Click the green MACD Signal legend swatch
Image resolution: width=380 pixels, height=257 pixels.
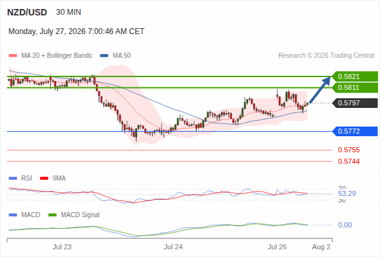[x=52, y=215]
